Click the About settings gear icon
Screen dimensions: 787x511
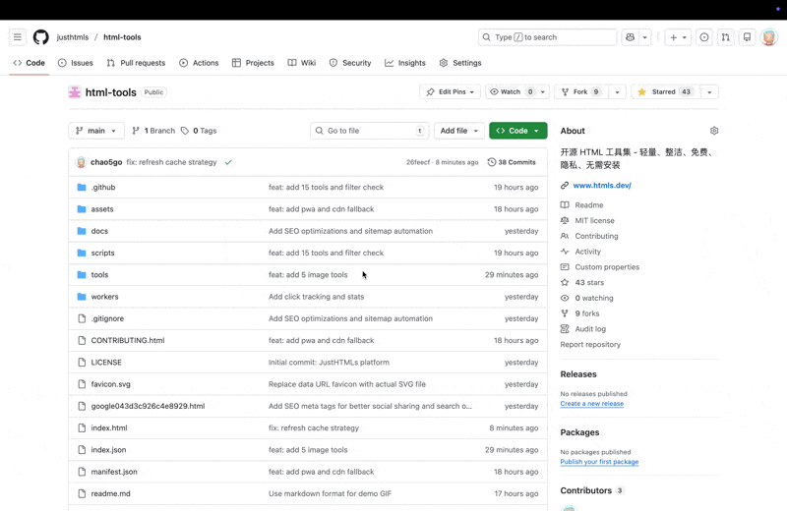click(x=714, y=131)
